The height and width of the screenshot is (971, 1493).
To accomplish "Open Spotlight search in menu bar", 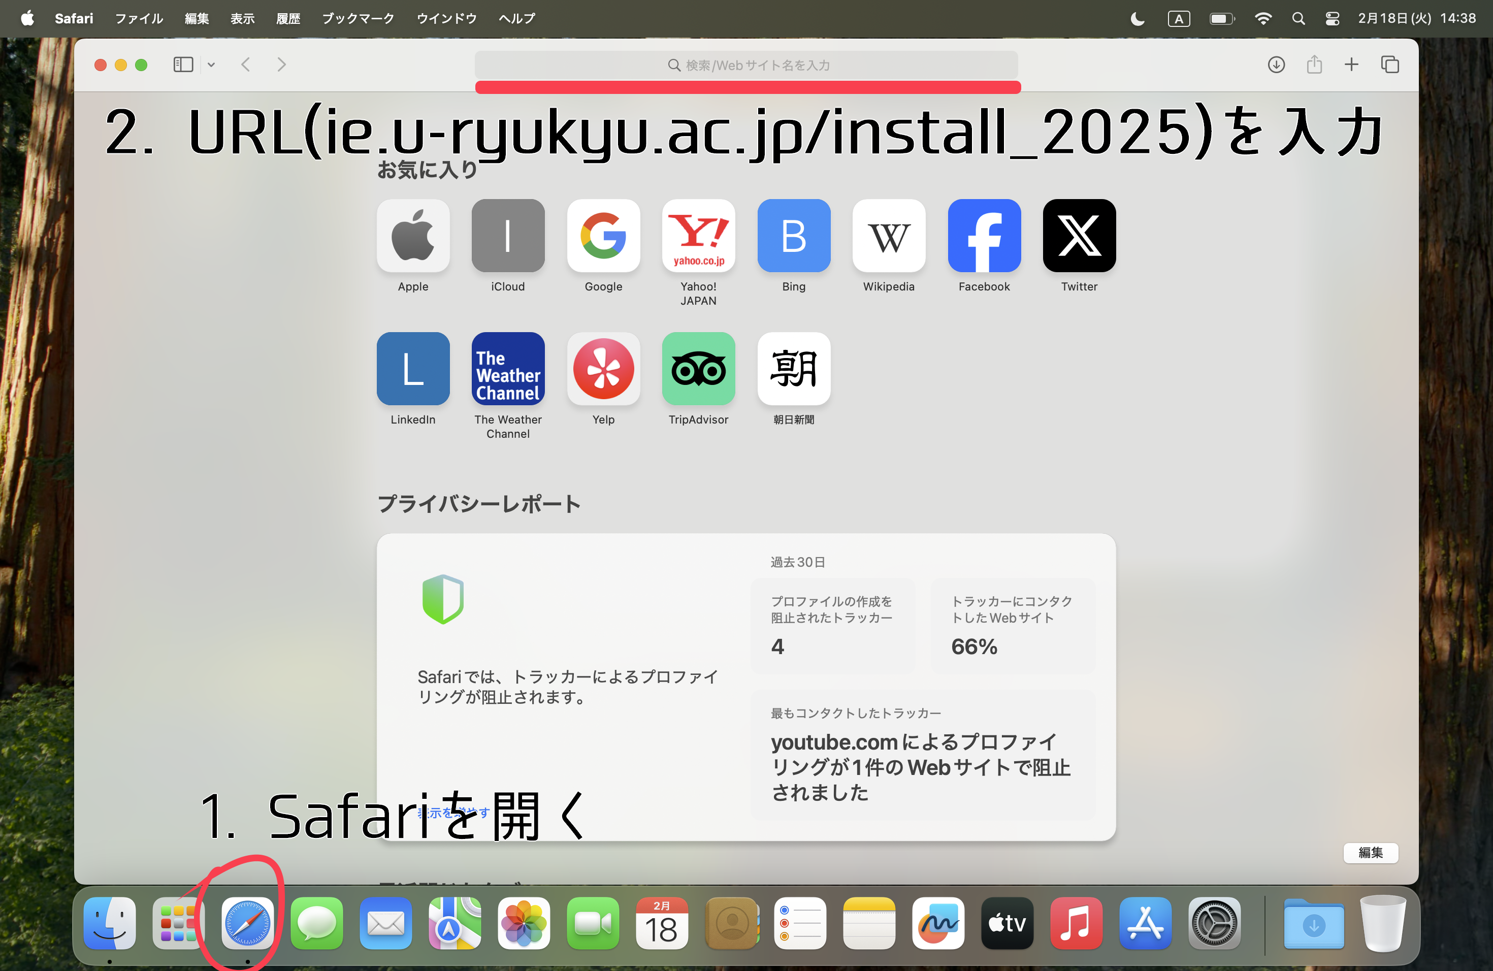I will coord(1298,19).
